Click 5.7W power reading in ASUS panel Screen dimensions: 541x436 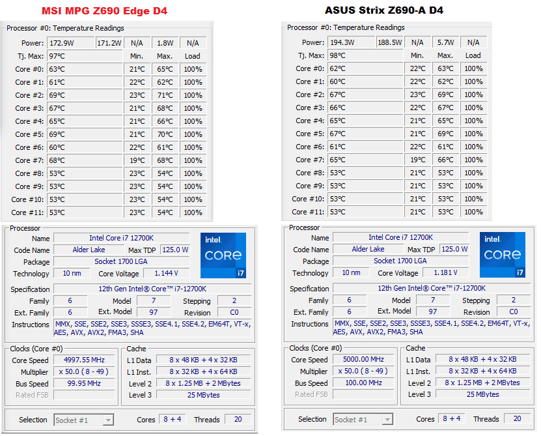[445, 42]
